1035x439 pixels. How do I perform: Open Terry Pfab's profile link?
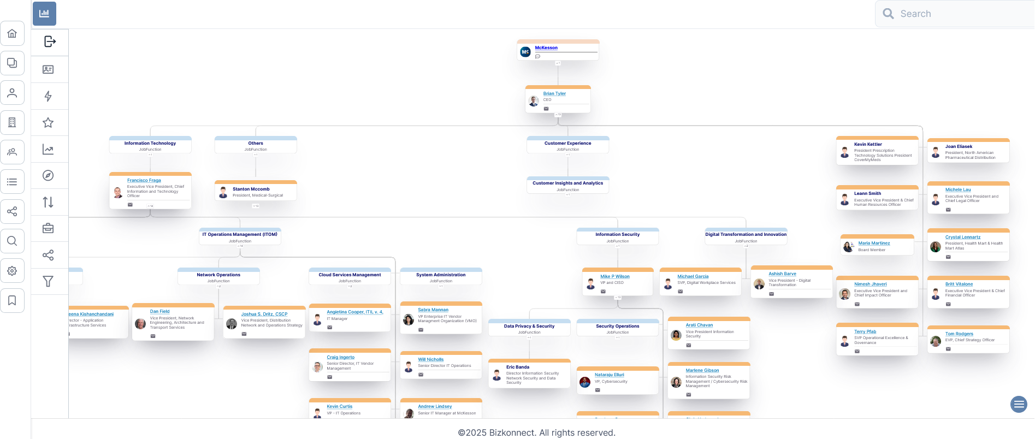865,332
